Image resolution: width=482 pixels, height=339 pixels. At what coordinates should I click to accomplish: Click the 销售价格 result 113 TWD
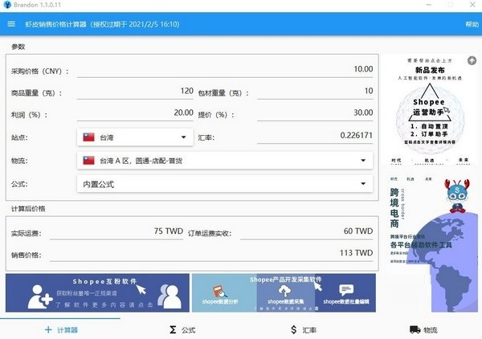tap(211, 253)
